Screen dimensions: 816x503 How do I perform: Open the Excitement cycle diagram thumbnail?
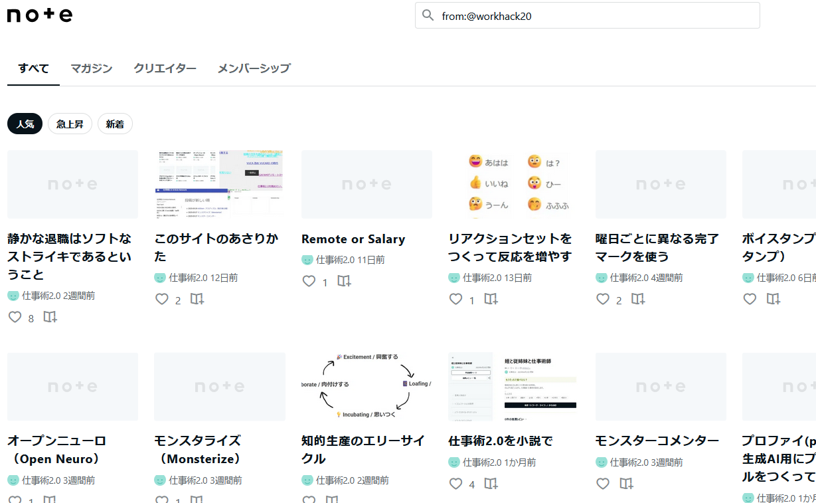click(x=367, y=387)
